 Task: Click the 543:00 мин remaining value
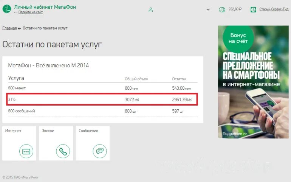(x=181, y=88)
